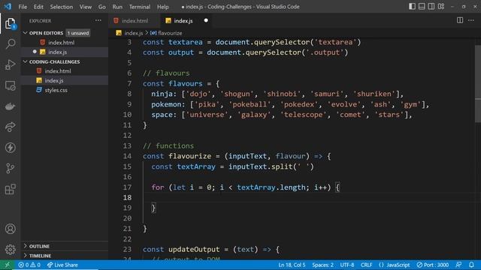The image size is (481, 270).
Task: Click Live Share in status bar
Action: point(62,265)
